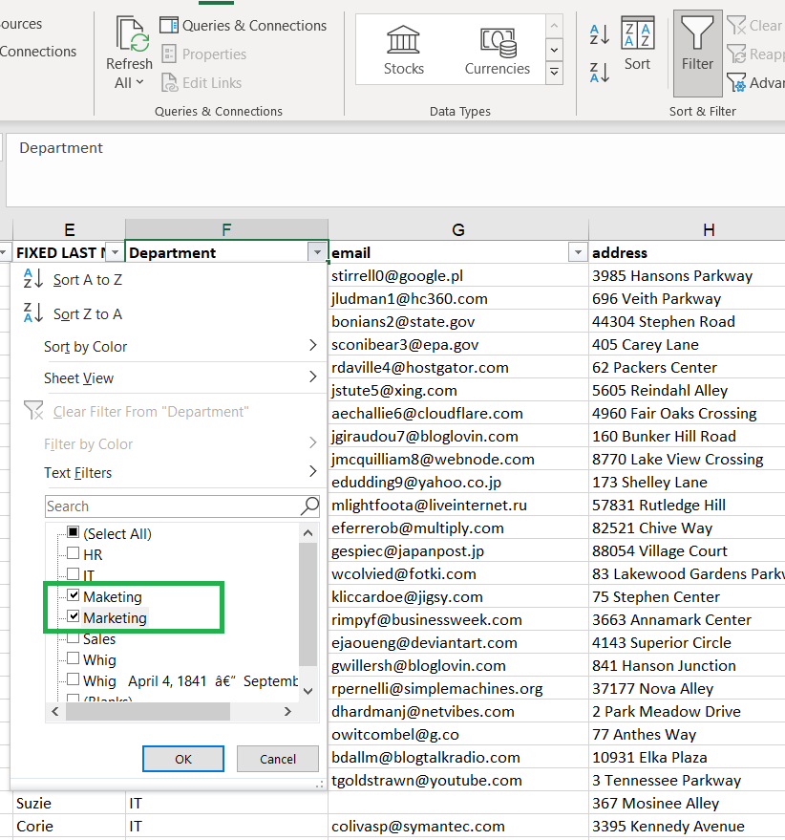This screenshot has height=840, width=785.
Task: Sort ascending A to Z ribbon icon
Action: tap(599, 34)
